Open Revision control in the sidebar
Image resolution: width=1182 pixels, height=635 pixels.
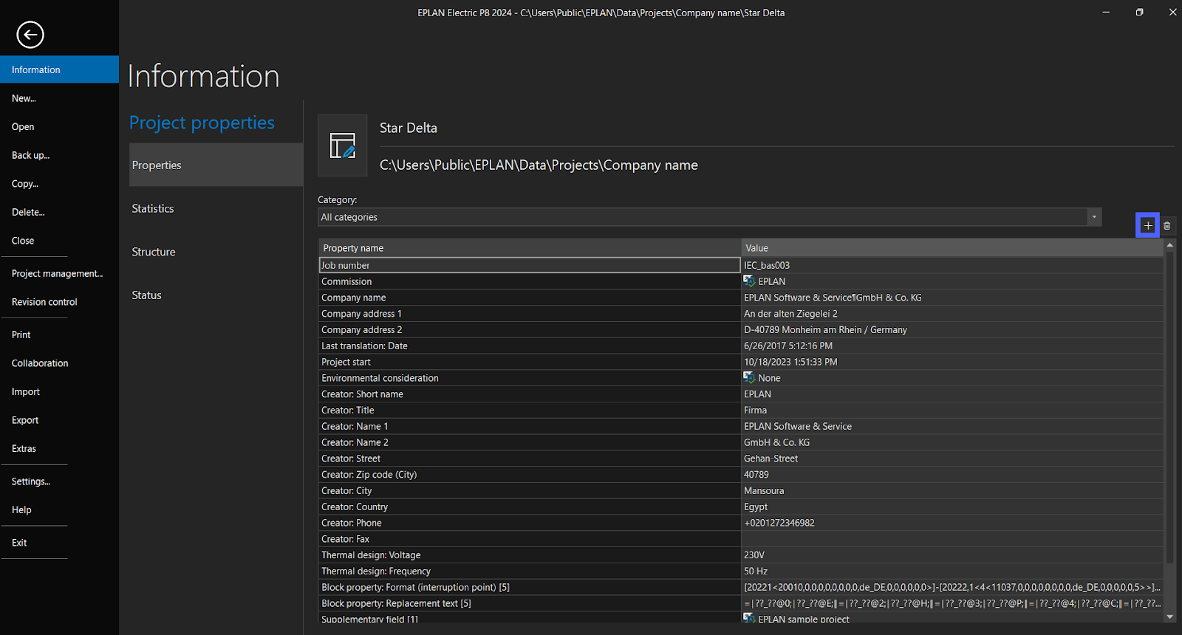point(44,302)
